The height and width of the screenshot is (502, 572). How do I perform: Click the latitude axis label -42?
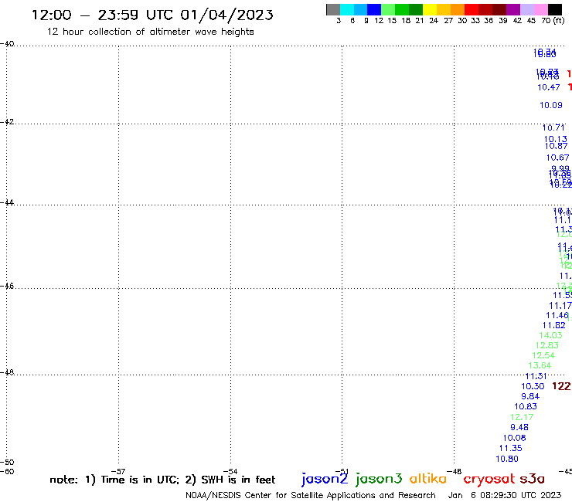coord(7,121)
